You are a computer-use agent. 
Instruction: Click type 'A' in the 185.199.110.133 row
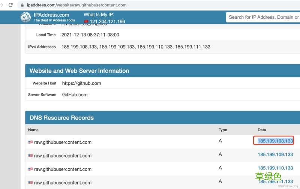click(220, 168)
